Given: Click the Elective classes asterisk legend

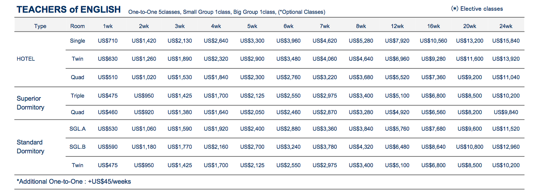Looking at the screenshot, I should click(477, 9).
